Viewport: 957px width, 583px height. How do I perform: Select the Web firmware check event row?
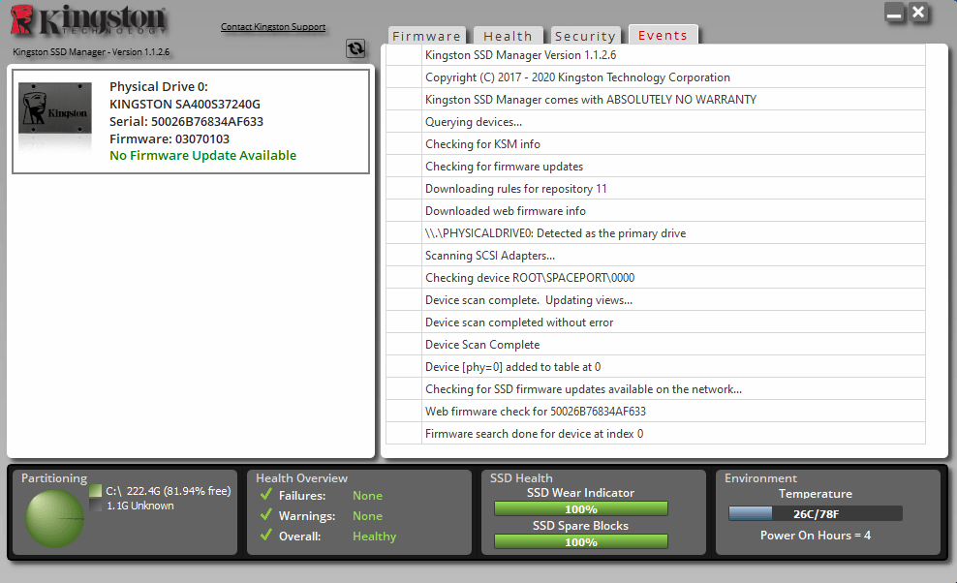(656, 412)
